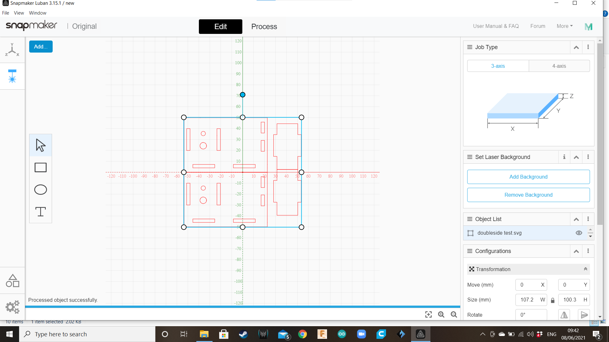Screen dimensions: 609x342
Task: Click the XY axis orientation icon
Action: (x=12, y=50)
